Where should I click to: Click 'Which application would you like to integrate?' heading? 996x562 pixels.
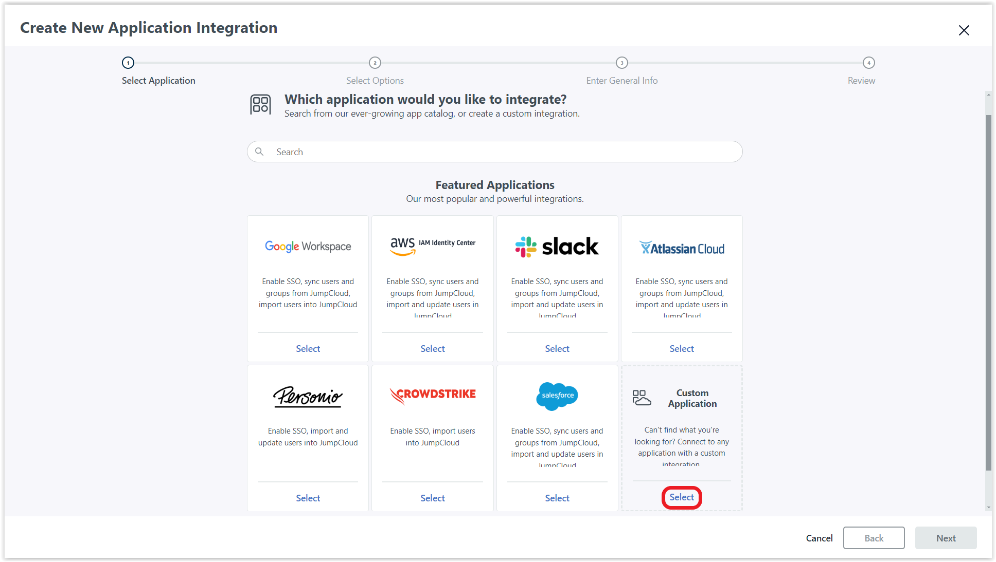(425, 99)
